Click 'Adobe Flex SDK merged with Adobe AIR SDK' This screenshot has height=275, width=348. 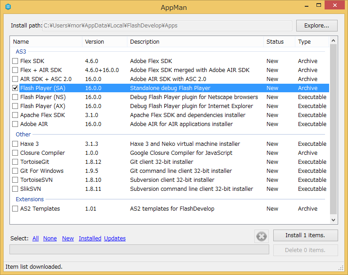click(190, 70)
